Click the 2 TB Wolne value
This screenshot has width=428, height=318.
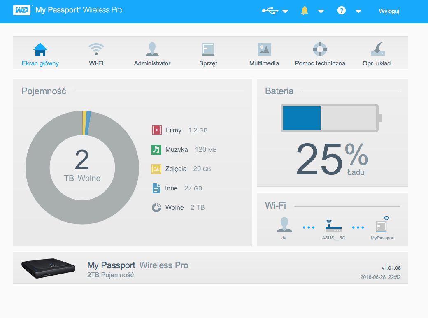198,208
